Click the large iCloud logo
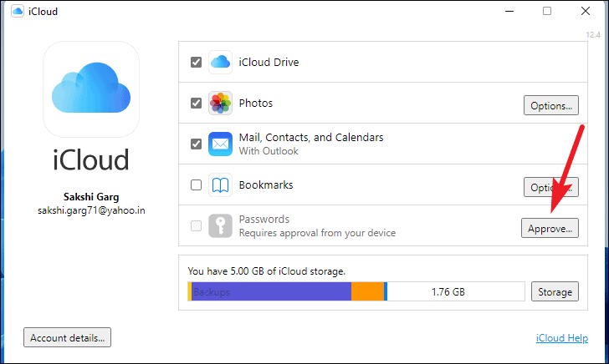The image size is (609, 364). [90, 90]
